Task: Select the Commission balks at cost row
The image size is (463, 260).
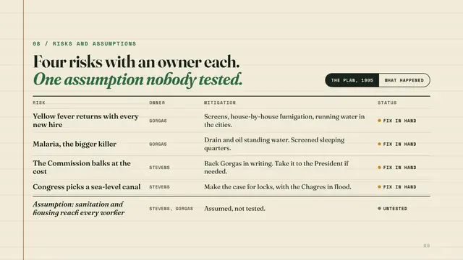Action: tap(231, 167)
